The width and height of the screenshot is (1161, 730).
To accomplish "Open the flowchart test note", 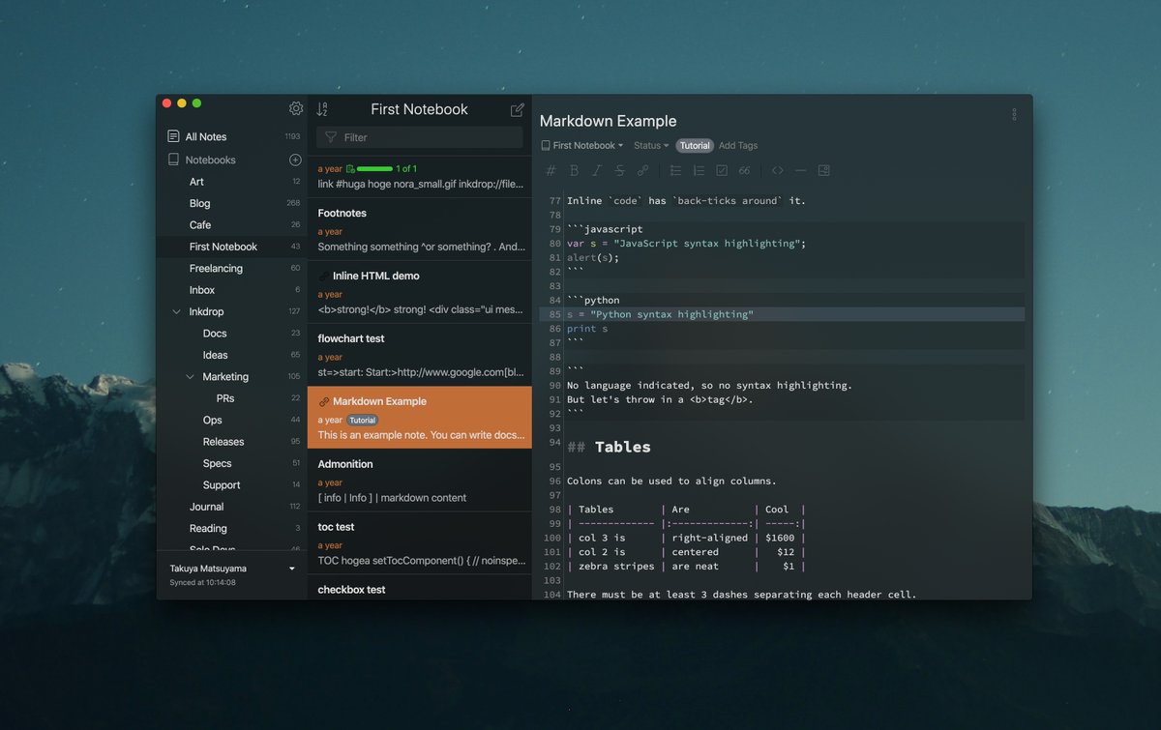I will tap(420, 355).
